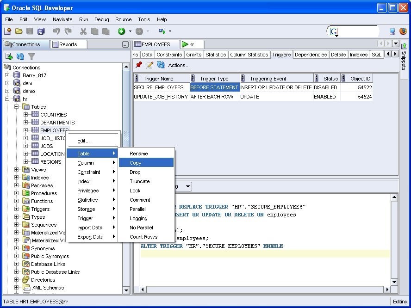The height and width of the screenshot is (308, 411).
Task: Open the Tools menu
Action: pyautogui.click(x=143, y=19)
